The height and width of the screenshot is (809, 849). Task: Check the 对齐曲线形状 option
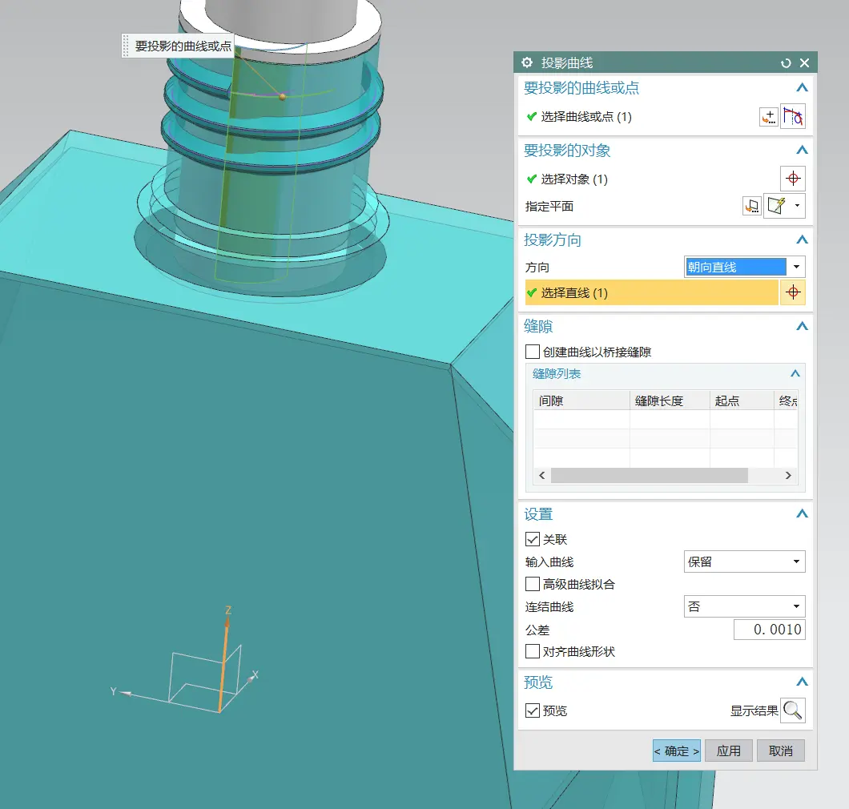click(x=533, y=651)
